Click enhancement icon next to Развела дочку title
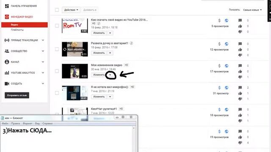The image size is (271, 152). point(131,43)
